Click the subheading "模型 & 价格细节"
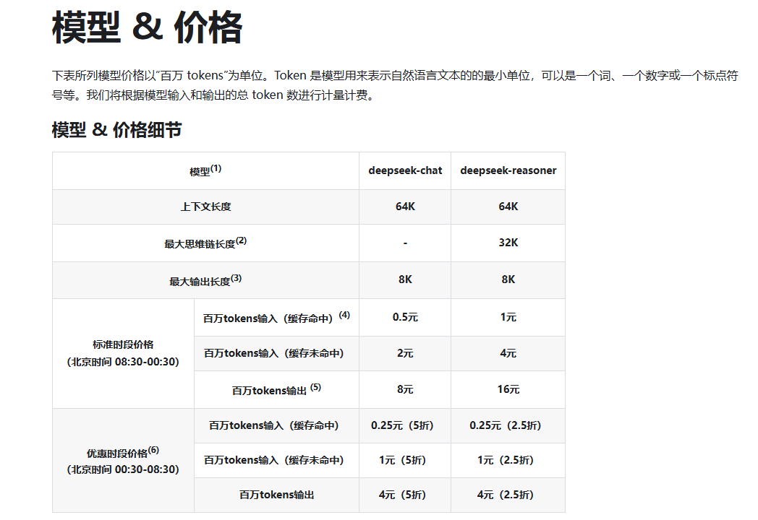This screenshot has height=520, width=758. pyautogui.click(x=117, y=130)
